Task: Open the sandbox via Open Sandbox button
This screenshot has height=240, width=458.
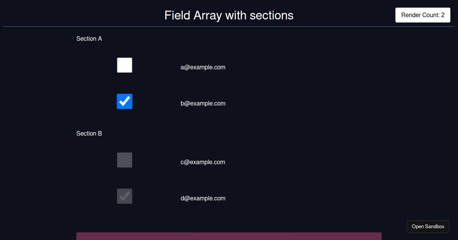Action: (x=428, y=227)
